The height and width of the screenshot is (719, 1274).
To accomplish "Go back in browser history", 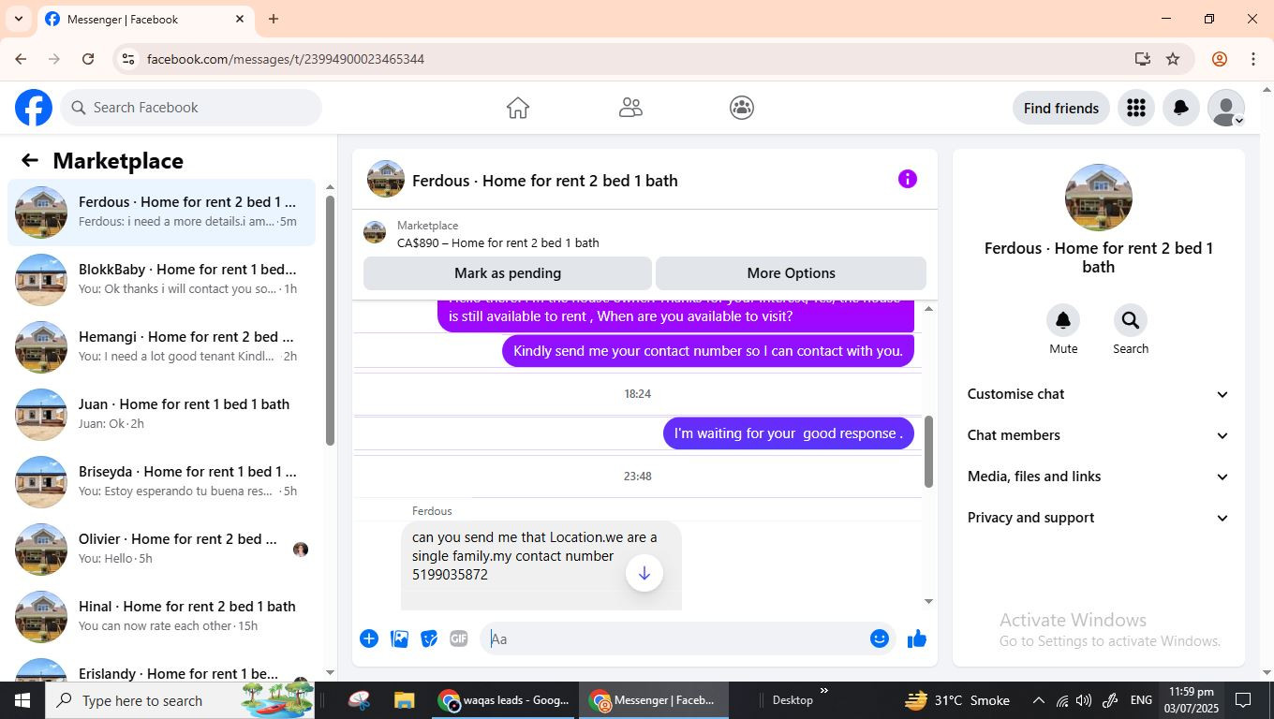I will 21,59.
